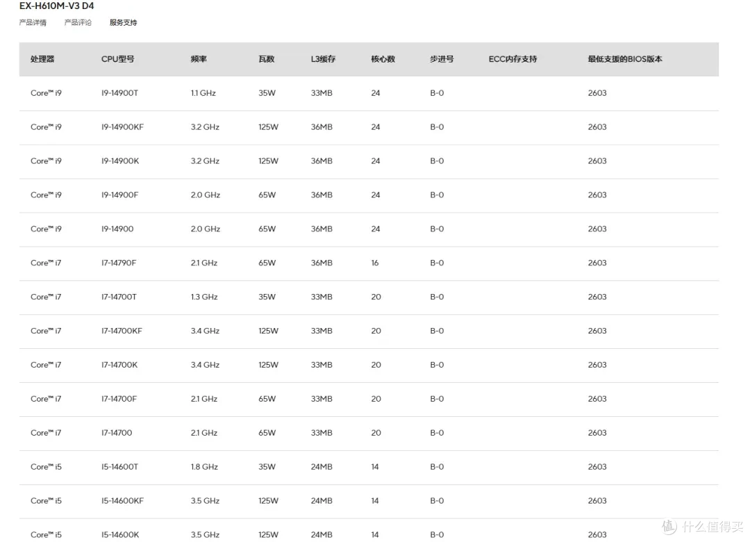Click the 处理器 column header
This screenshot has height=542, width=750.
pyautogui.click(x=42, y=59)
